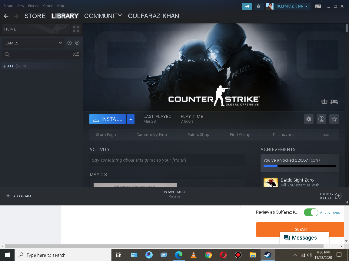Open the Points Shop link
This screenshot has height=261, width=349.
point(198,135)
